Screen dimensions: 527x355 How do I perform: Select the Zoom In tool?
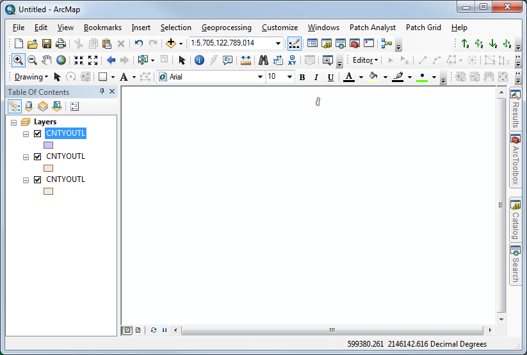pyautogui.click(x=17, y=60)
